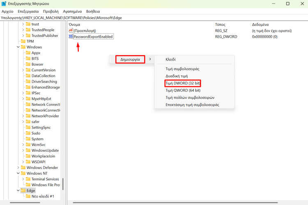Open the Προβολή menu
This screenshot has width=308, height=205.
[51, 11]
